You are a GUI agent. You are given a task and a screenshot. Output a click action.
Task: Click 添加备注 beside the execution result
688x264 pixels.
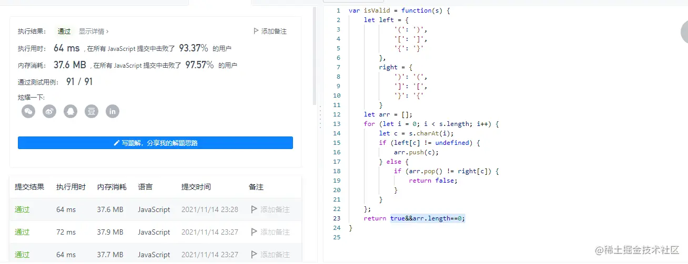(270, 31)
